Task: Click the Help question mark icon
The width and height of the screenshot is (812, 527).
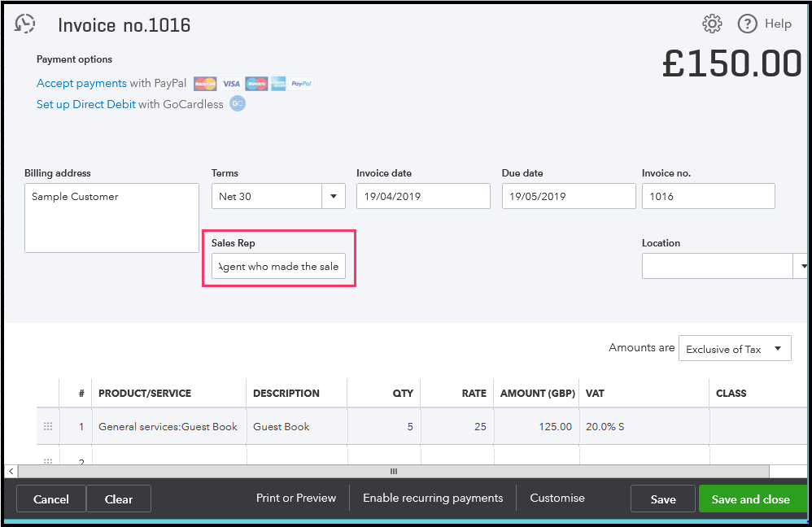Action: click(x=747, y=24)
